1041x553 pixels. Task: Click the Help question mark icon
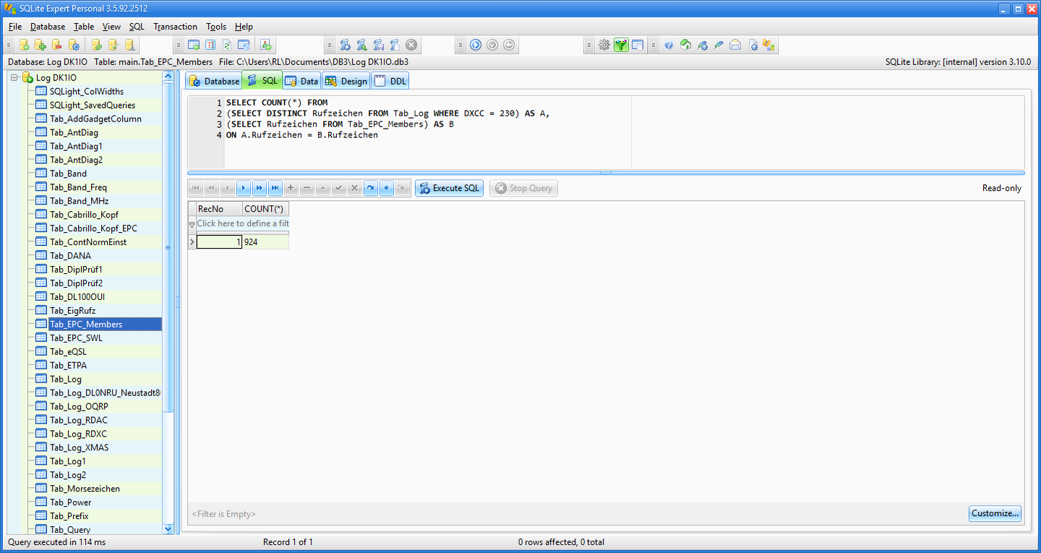669,45
